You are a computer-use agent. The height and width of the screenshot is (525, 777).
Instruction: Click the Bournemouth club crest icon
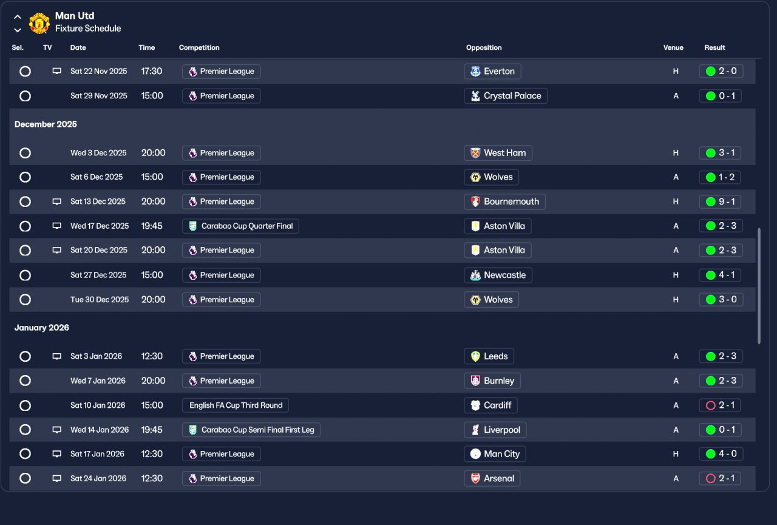pos(475,202)
